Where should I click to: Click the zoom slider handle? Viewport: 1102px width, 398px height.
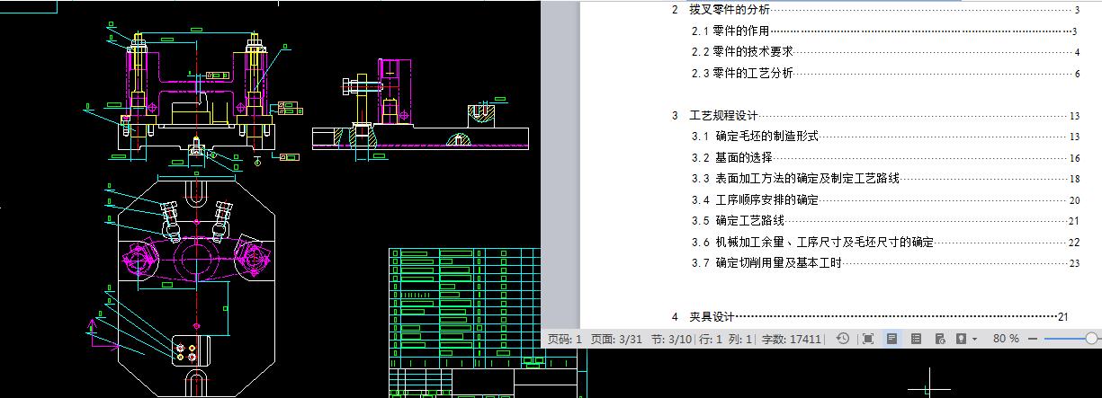1092,339
